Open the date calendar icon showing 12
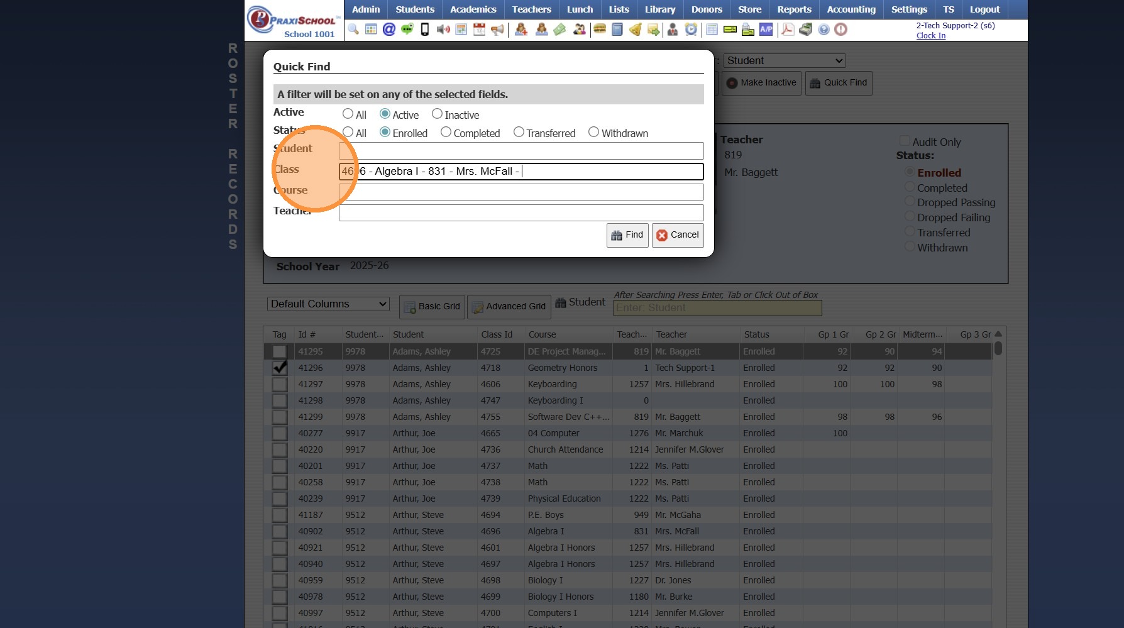 click(479, 30)
